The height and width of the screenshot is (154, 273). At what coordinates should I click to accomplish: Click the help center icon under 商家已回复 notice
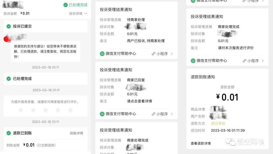tap(102, 114)
